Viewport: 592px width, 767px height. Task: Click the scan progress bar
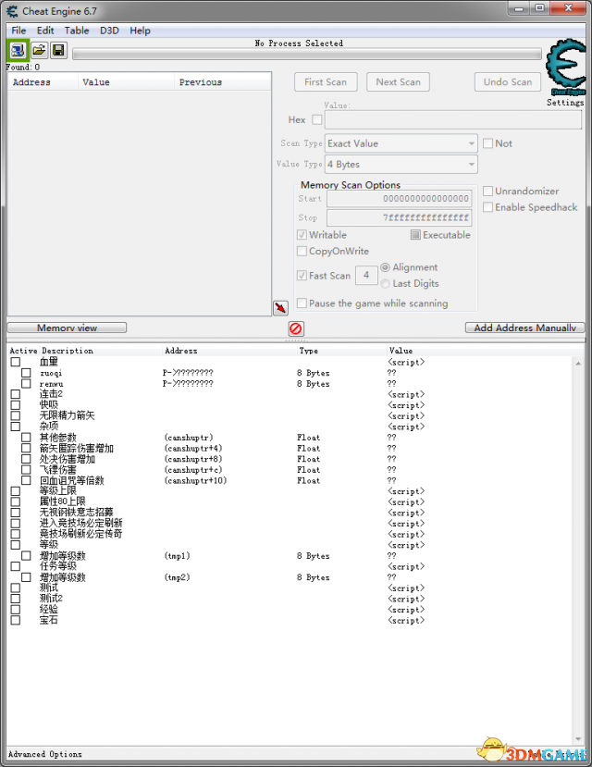[307, 55]
